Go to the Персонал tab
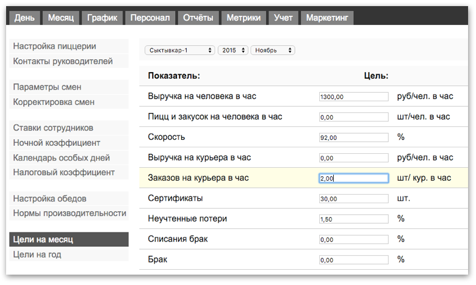The width and height of the screenshot is (476, 285). [x=150, y=18]
